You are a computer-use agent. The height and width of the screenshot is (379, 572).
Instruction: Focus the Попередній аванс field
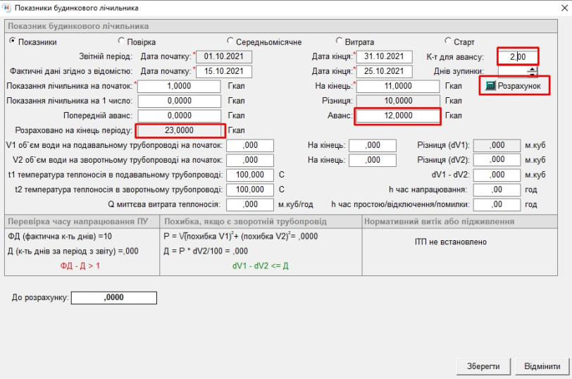coord(180,116)
